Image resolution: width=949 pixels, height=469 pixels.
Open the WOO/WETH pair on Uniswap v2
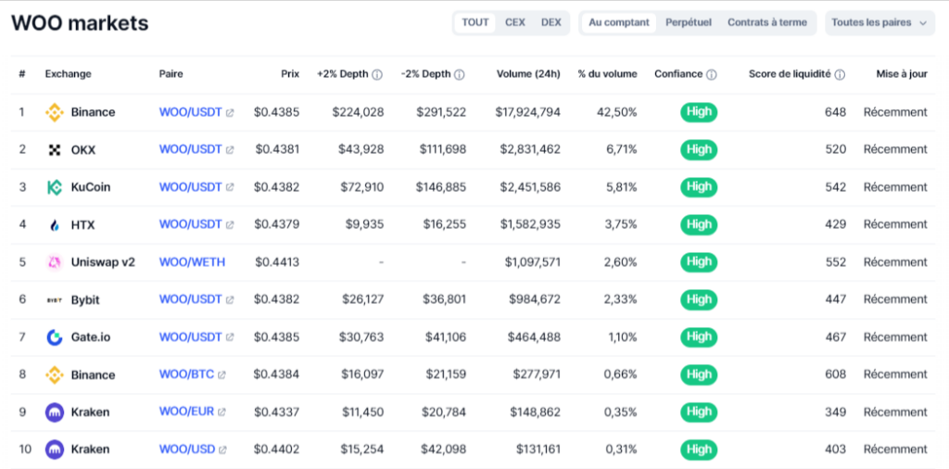192,262
